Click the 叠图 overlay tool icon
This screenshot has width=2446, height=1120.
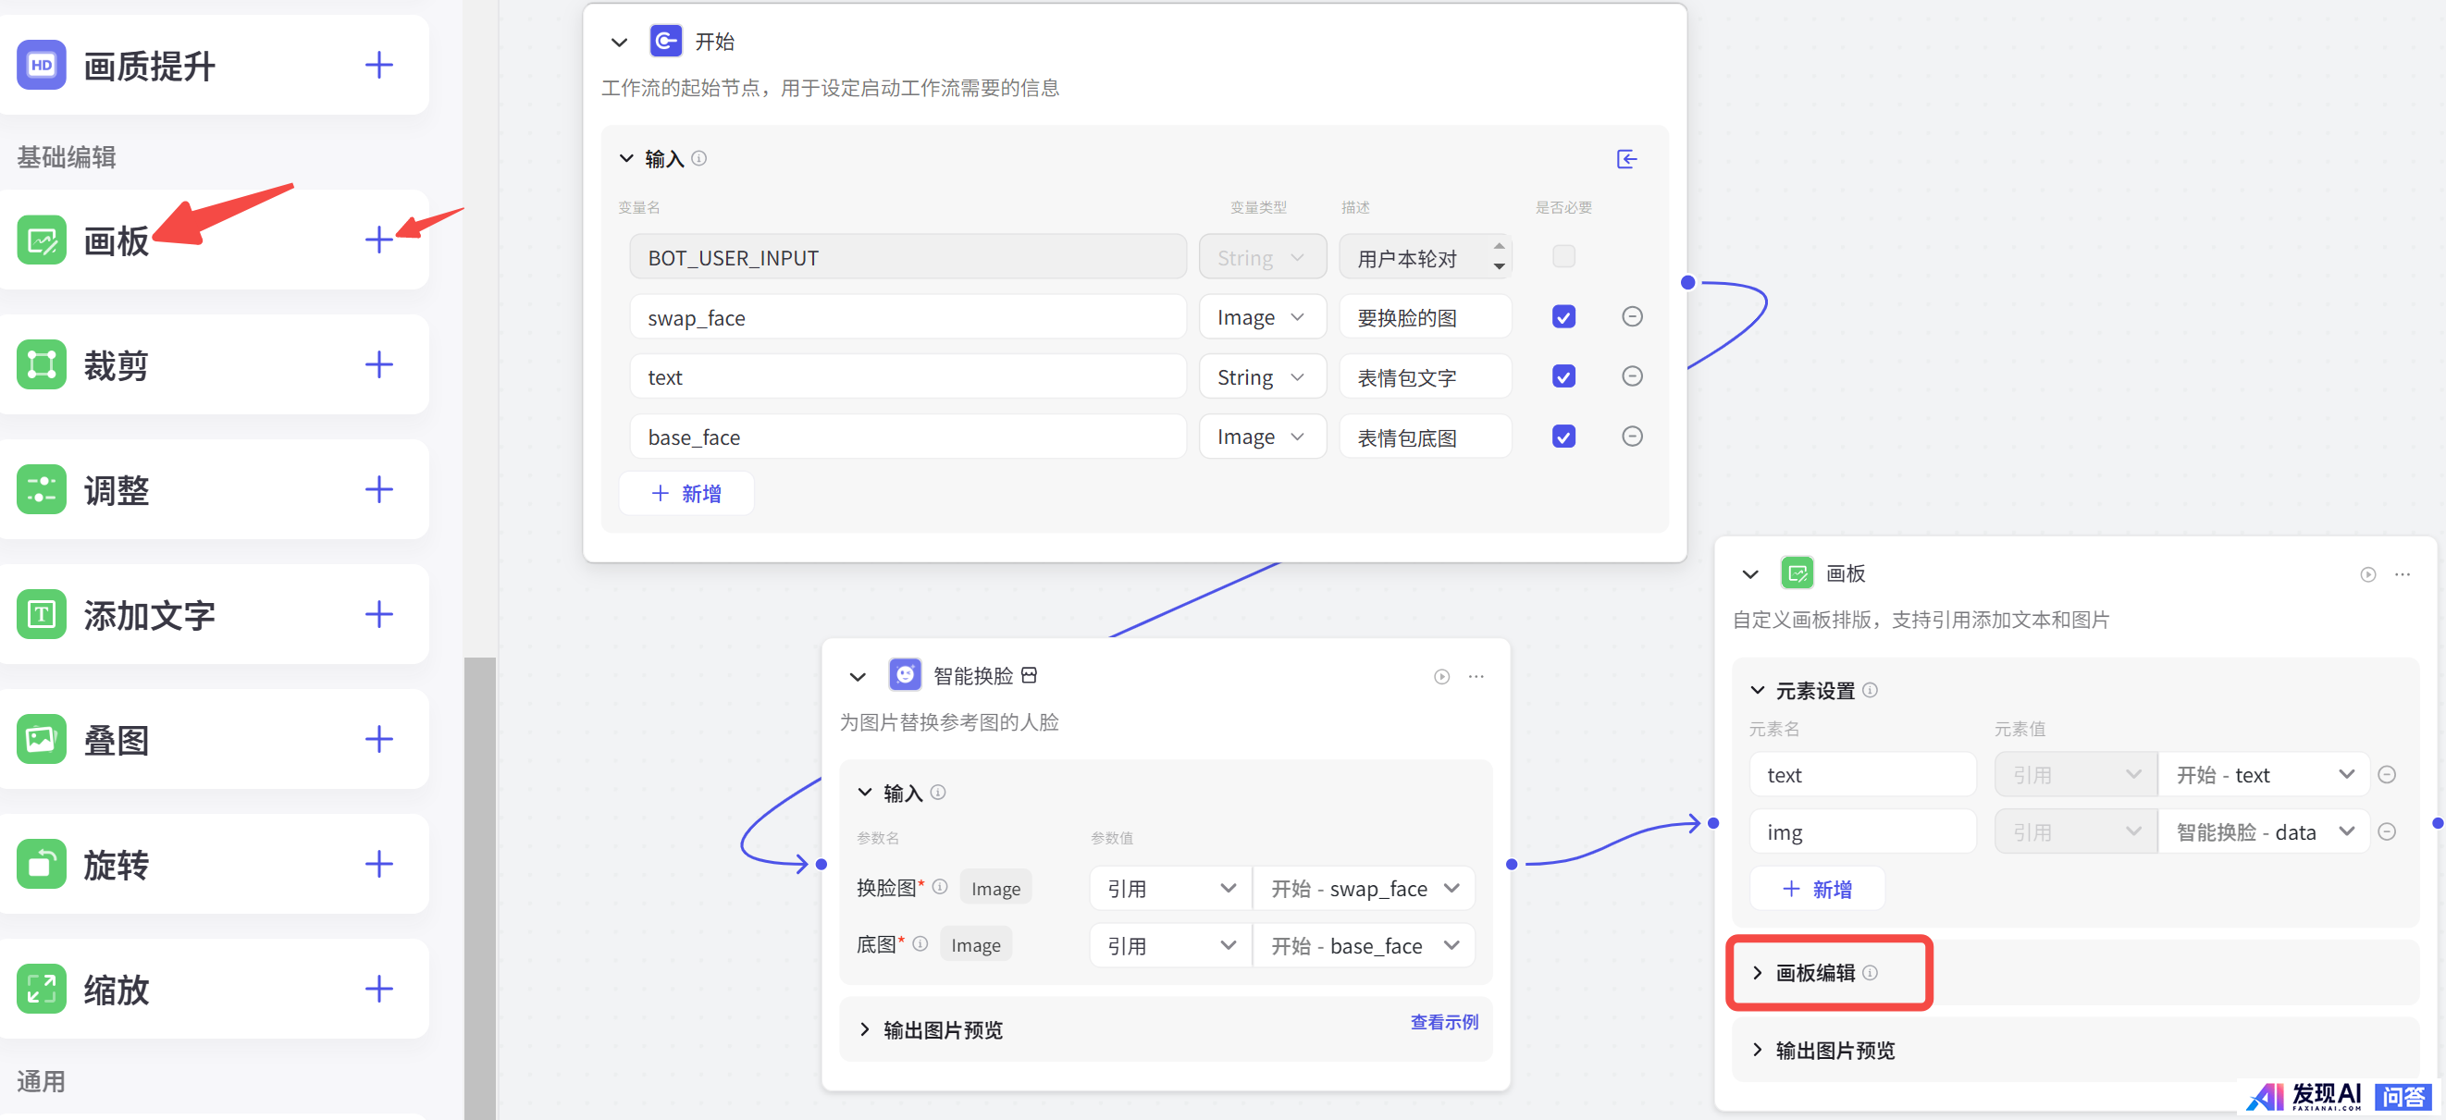42,739
